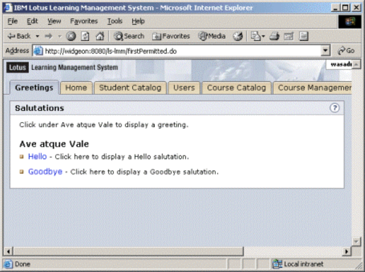Click the Go button
This screenshot has width=365, height=272.
pos(346,51)
